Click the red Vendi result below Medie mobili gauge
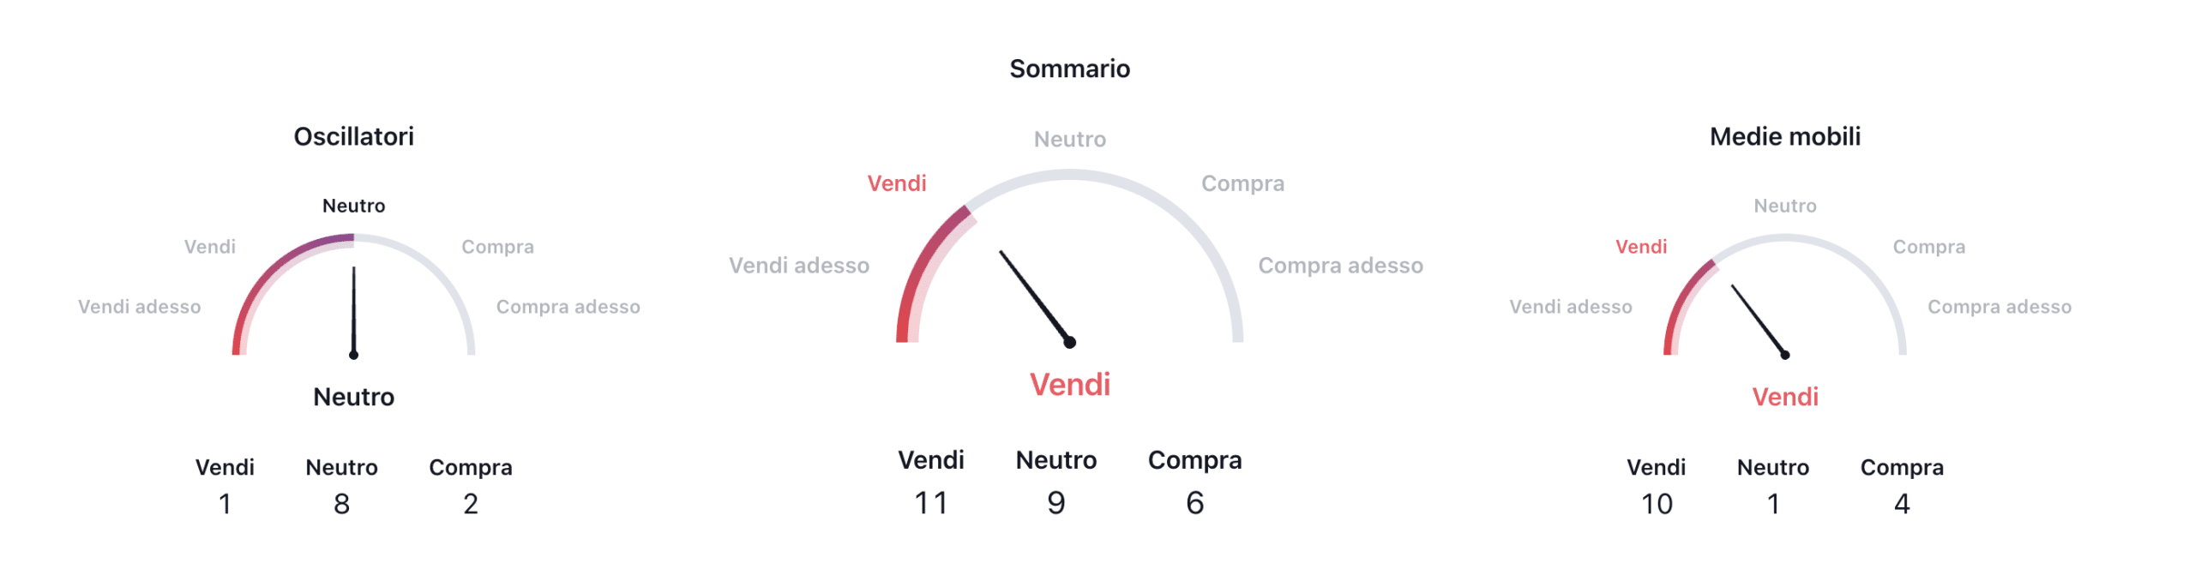This screenshot has width=2195, height=587. pyautogui.click(x=1784, y=397)
